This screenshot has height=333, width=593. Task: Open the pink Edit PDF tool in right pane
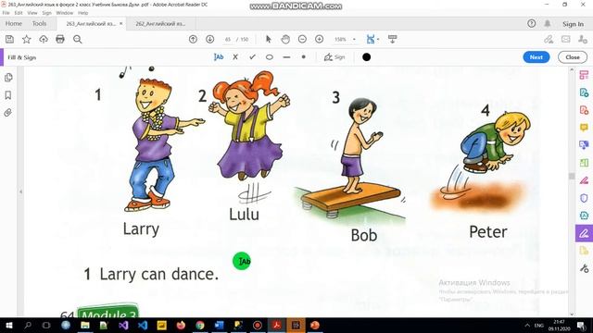click(x=584, y=75)
